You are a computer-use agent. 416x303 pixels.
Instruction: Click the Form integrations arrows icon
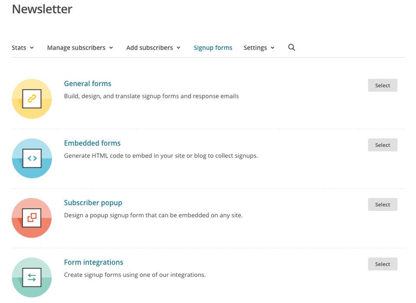(x=32, y=277)
